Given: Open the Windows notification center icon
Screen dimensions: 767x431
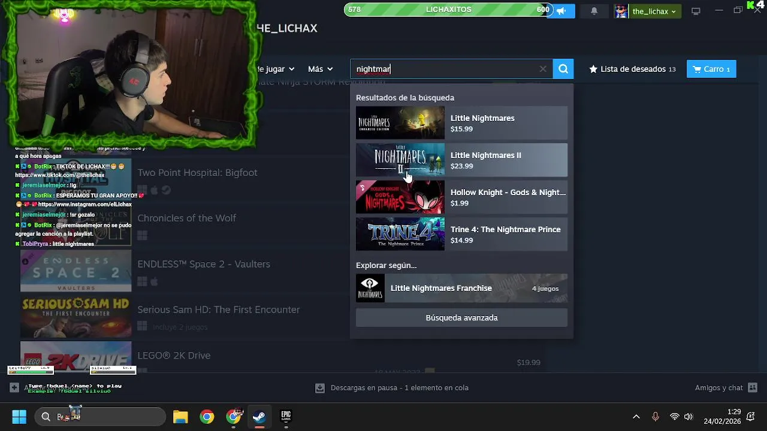Looking at the screenshot, I should pyautogui.click(x=751, y=417).
